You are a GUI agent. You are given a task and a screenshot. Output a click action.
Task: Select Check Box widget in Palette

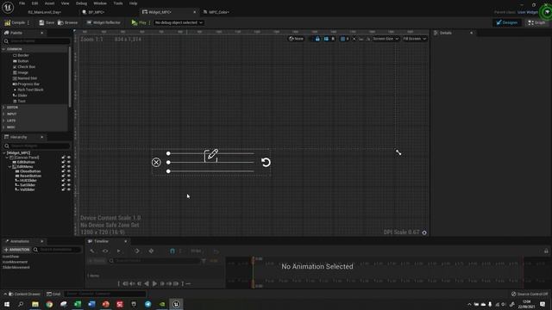tap(24, 67)
